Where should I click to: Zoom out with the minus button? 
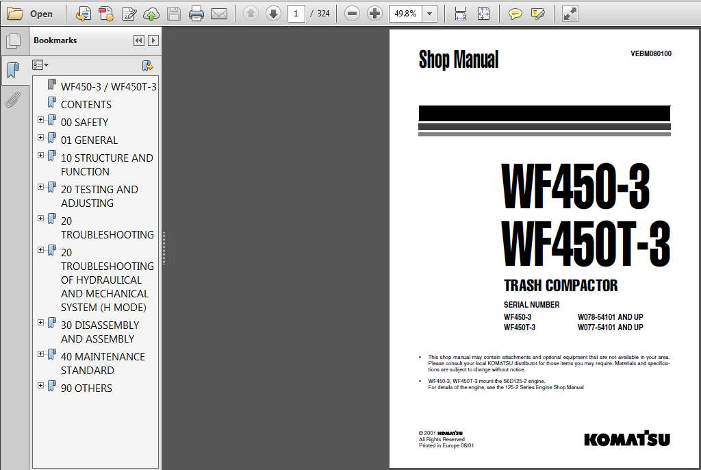[x=353, y=14]
